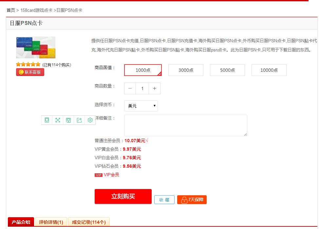Open settings gear in floating toolbar
The image size is (319, 229).
pyautogui.click(x=90, y=120)
